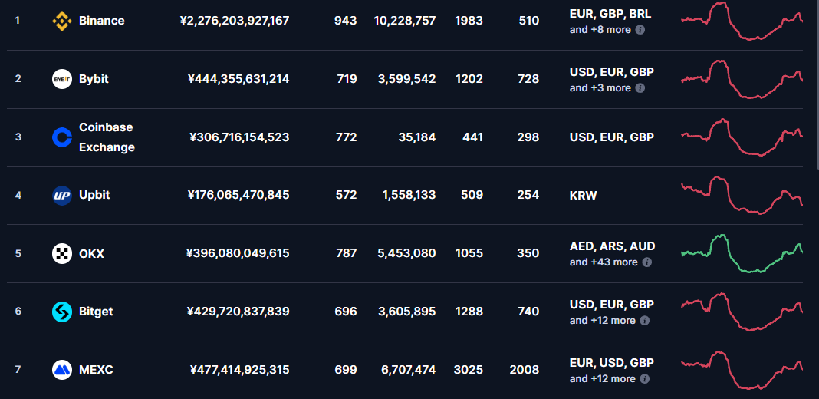Click the Binance 7-day volume sparkline
The width and height of the screenshot is (819, 399).
tap(742, 21)
